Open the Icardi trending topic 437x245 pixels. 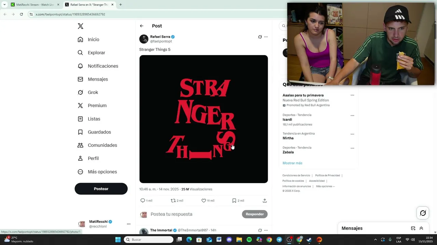pyautogui.click(x=287, y=119)
